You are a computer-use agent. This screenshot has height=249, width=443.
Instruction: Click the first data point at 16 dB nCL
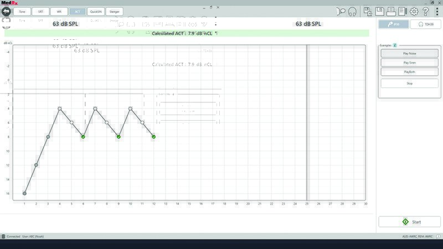pos(24,193)
